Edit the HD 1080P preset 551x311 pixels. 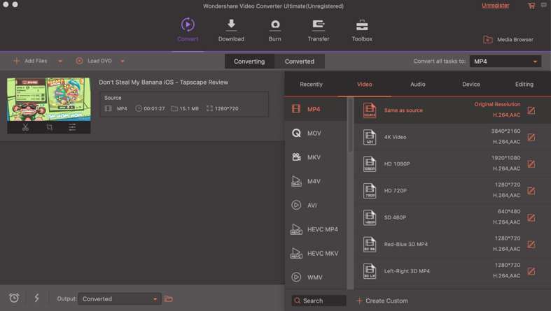pyautogui.click(x=531, y=164)
